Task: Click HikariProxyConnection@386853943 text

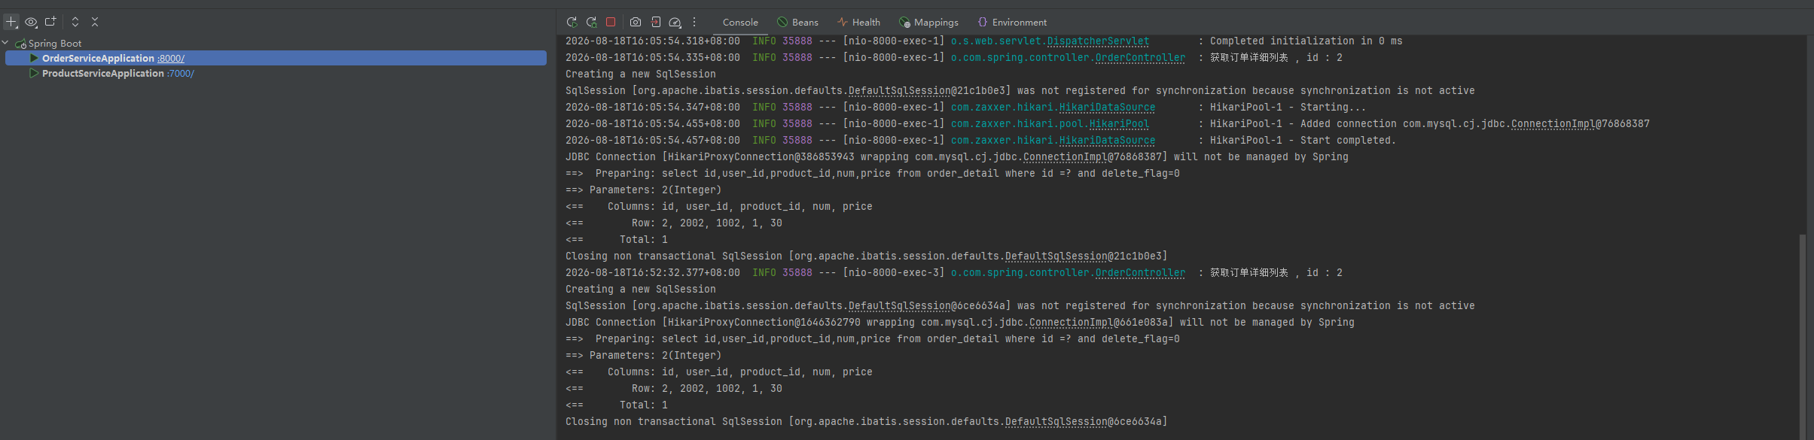Action: (x=761, y=157)
